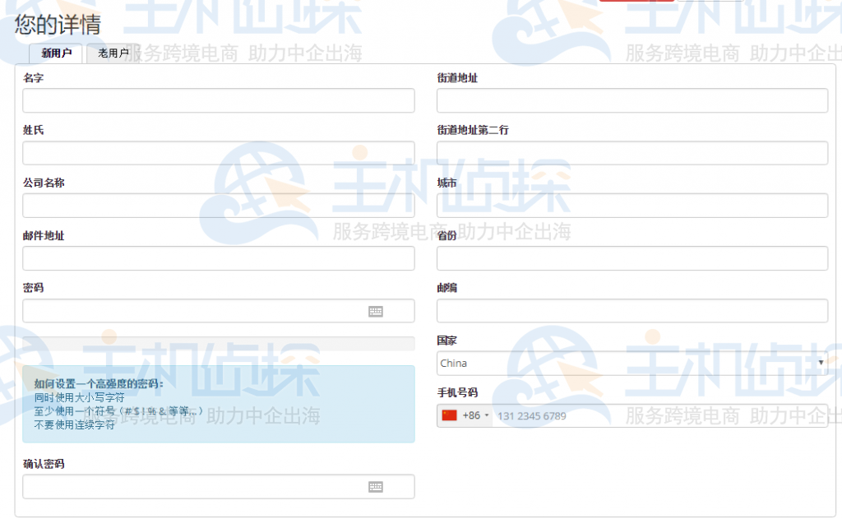
Task: Click the dropdown arrow beside the country selector
Action: [x=821, y=363]
